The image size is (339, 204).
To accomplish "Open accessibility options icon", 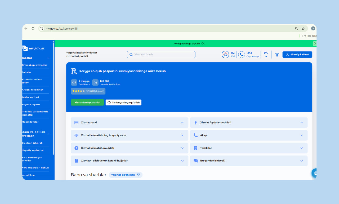I will [277, 55].
